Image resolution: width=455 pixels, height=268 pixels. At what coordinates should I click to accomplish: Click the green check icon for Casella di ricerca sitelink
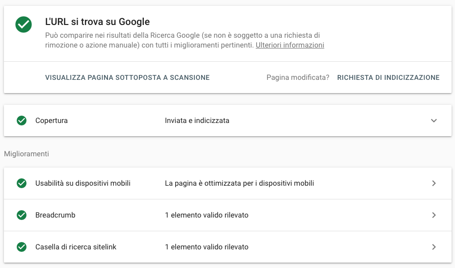click(x=22, y=247)
